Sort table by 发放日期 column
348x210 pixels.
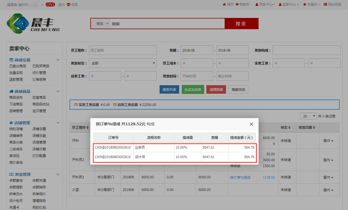(x=307, y=127)
